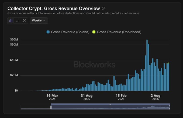Viewport: 183px width, 118px height.
Task: Click the center grip of the range selector
Action: click(x=110, y=104)
